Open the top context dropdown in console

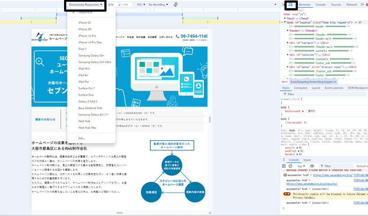[301, 166]
